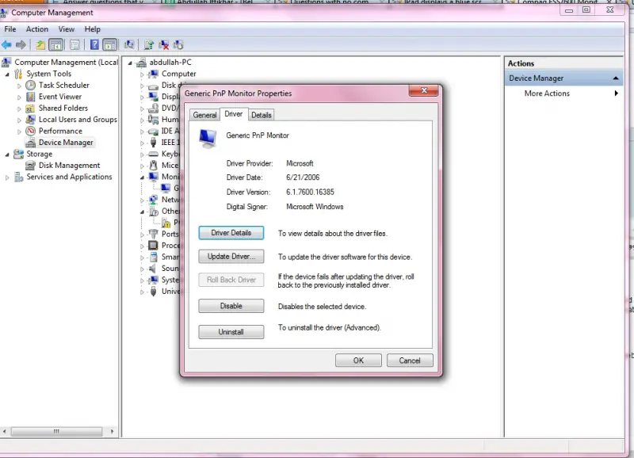Viewport: 634px width, 458px height.
Task: Click the System Tools icon
Action: [18, 74]
